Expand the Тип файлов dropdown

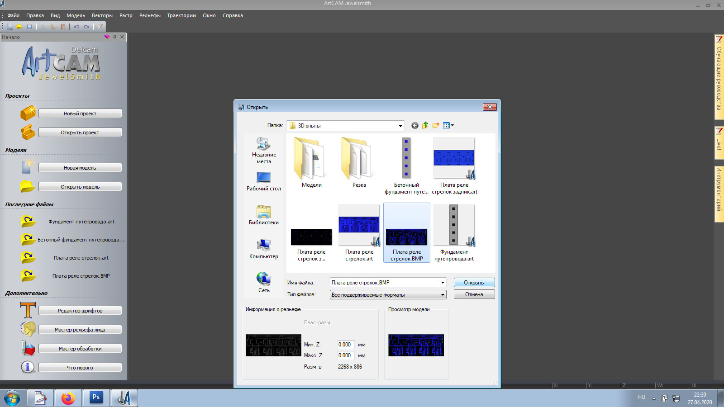(443, 295)
